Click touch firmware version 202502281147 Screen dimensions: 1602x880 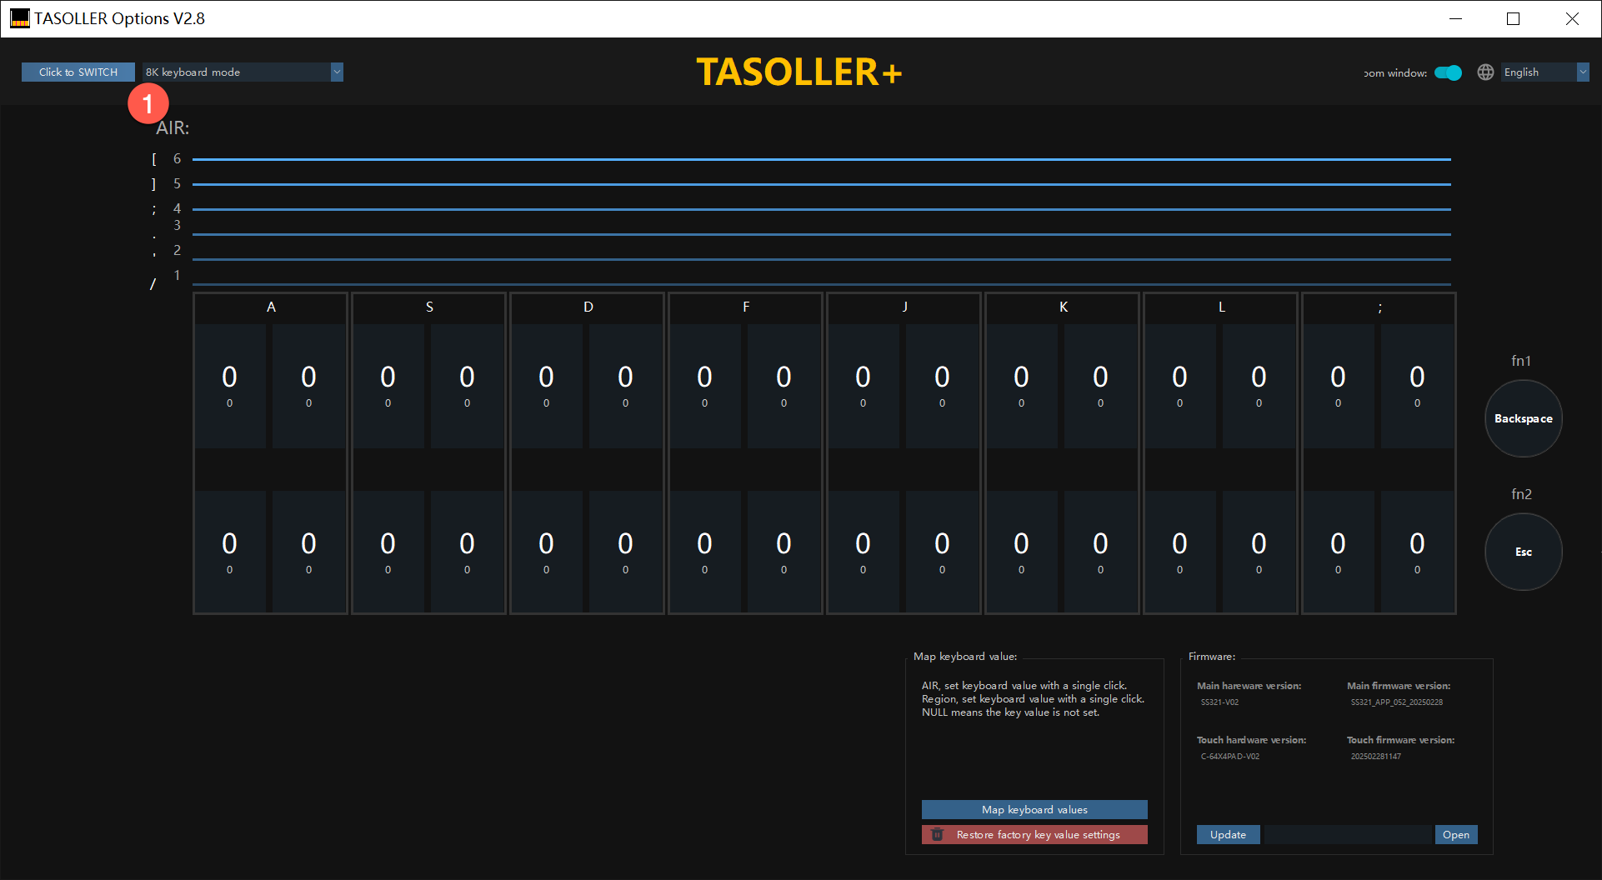[x=1375, y=757]
